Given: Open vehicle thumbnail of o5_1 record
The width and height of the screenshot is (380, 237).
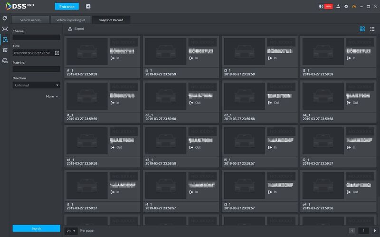Looking at the screenshot, I should pyautogui.click(x=166, y=96).
